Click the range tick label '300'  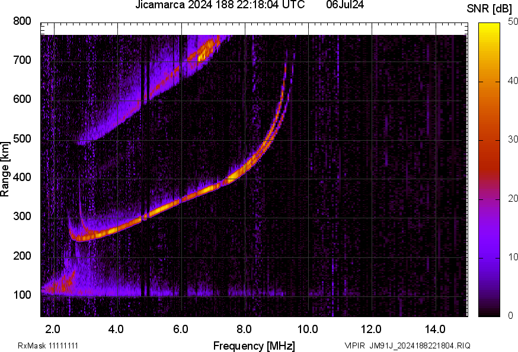click(x=22, y=217)
